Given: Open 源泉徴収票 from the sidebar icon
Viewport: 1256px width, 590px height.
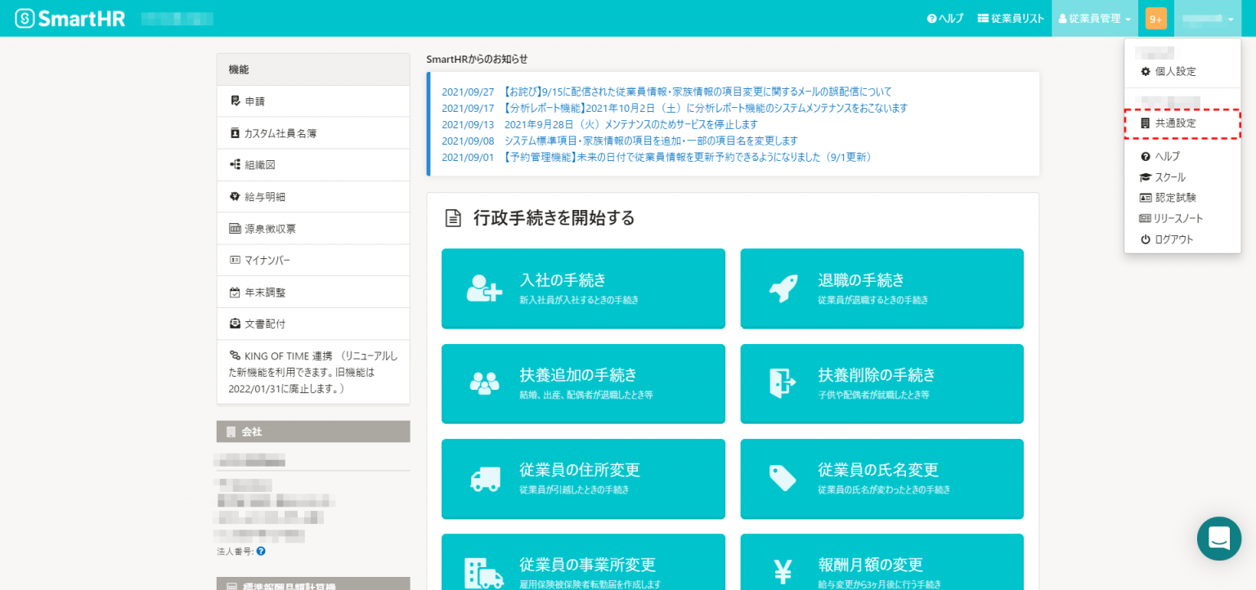Looking at the screenshot, I should pyautogui.click(x=235, y=228).
